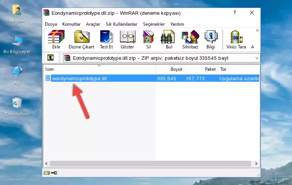Open the Araçlar menu
292x185 pixels.
pos(93,24)
